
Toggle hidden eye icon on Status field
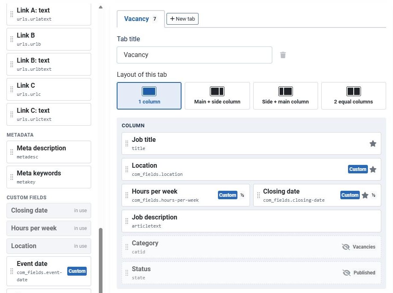[346, 272]
